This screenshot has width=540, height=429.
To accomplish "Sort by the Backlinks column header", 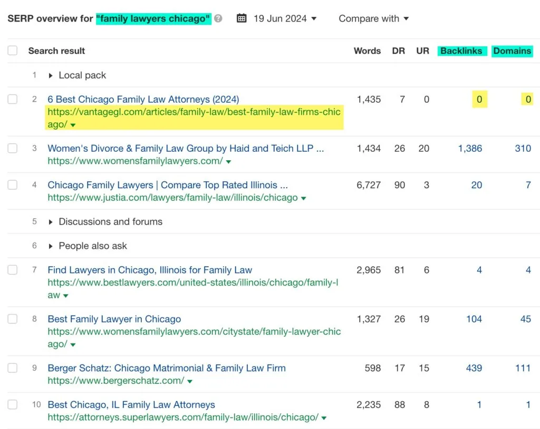I will pyautogui.click(x=461, y=51).
